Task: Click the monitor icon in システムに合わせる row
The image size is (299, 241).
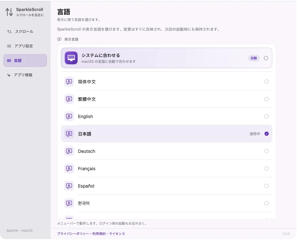Action: click(x=71, y=58)
